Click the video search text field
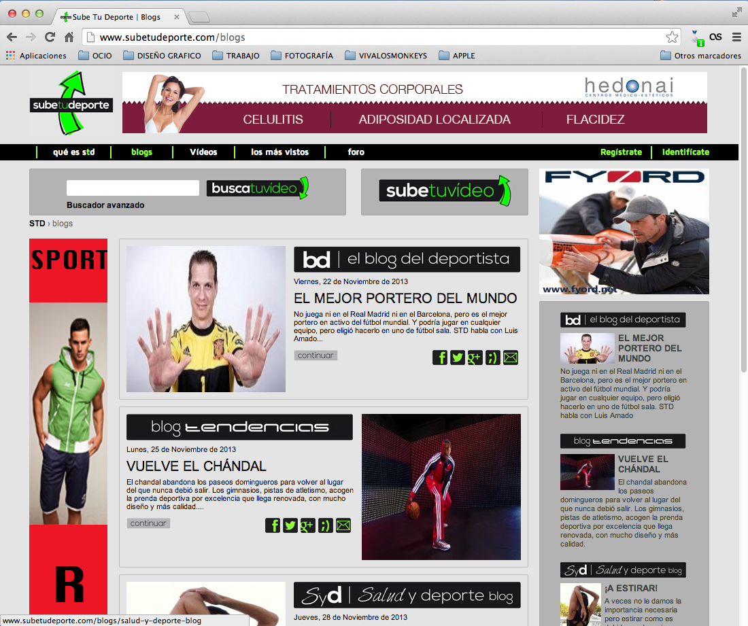 coord(133,188)
